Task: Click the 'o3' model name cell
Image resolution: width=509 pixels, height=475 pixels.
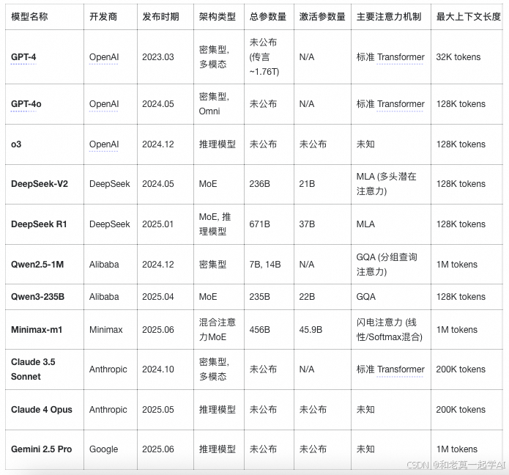Action: click(45, 144)
